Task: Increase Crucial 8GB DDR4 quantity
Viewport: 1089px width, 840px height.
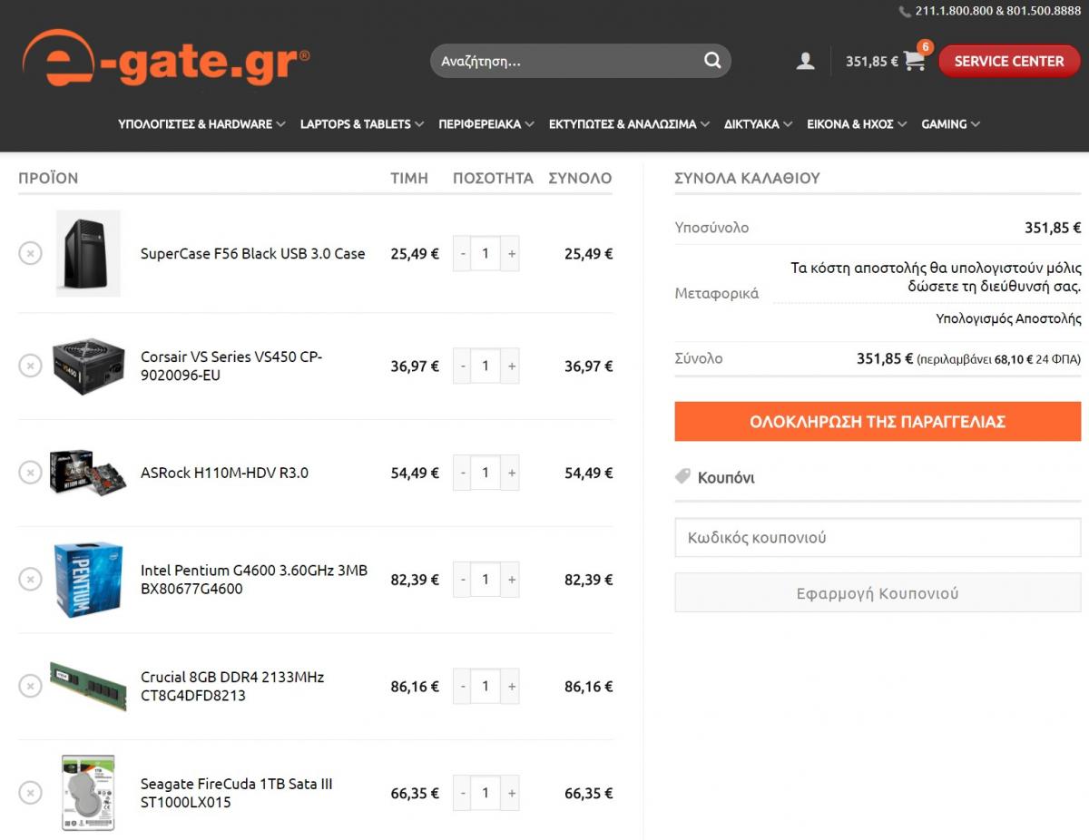Action: [511, 687]
